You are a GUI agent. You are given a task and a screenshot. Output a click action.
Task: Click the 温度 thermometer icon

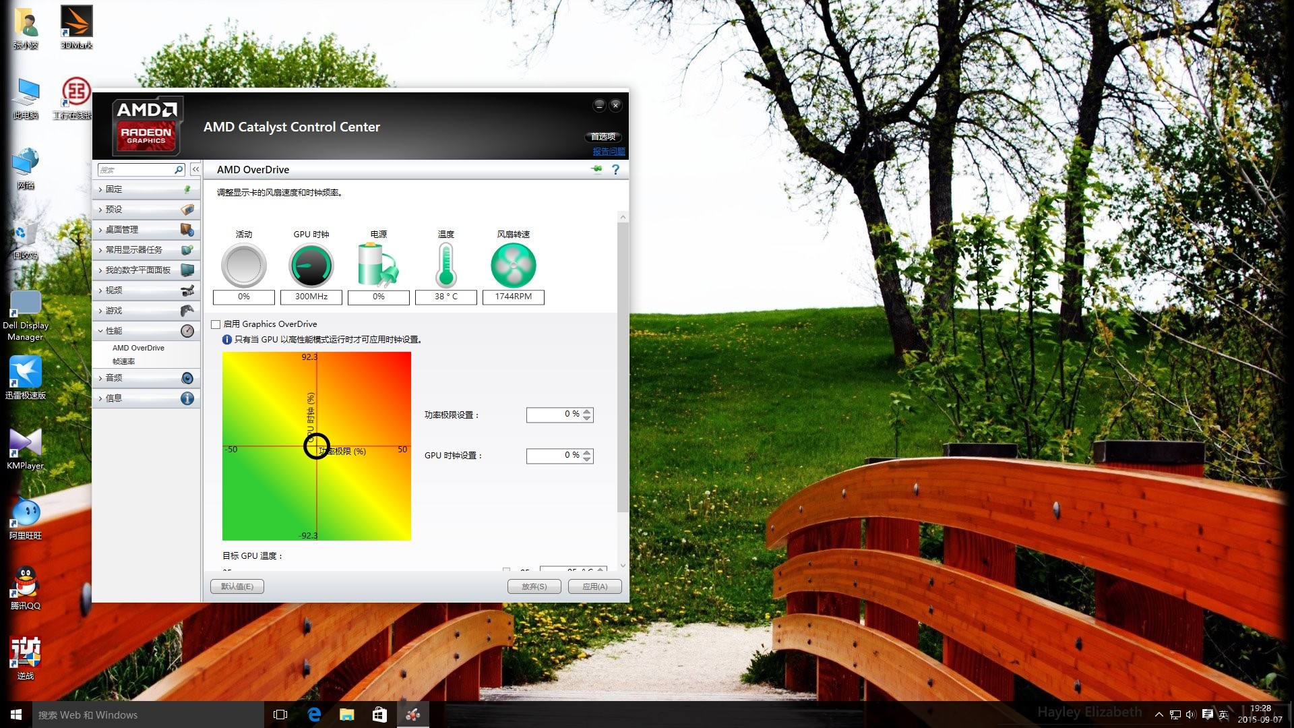pos(446,266)
